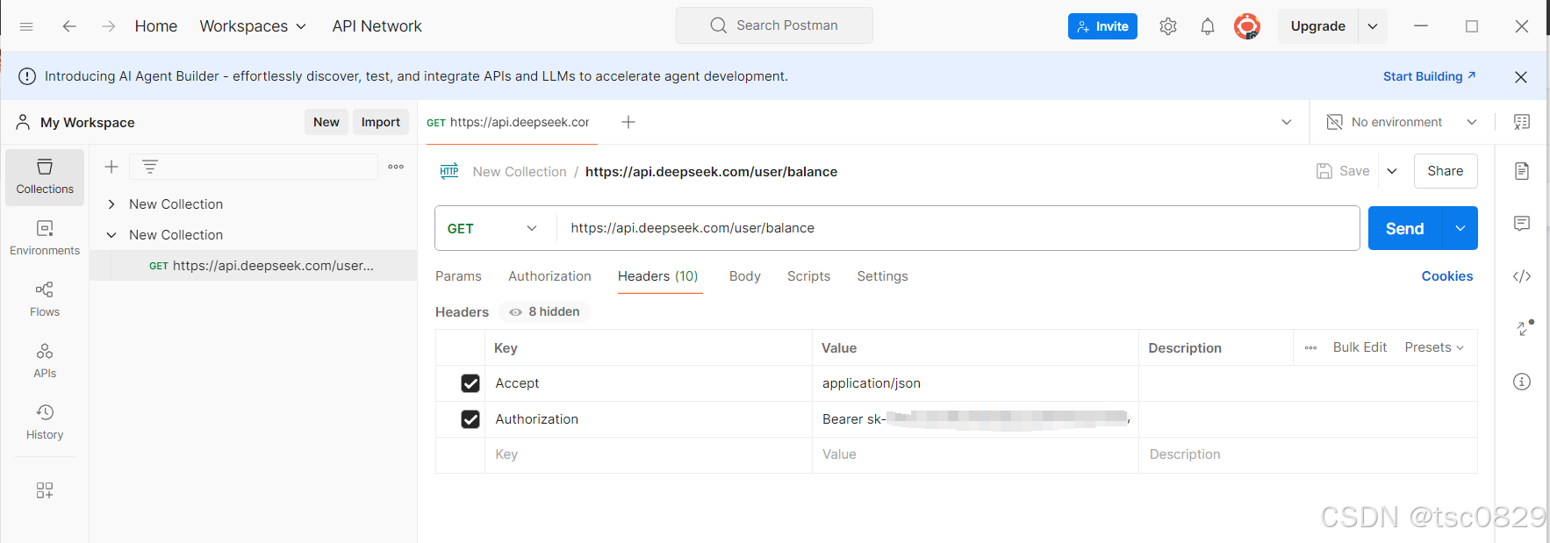Image resolution: width=1550 pixels, height=543 pixels.
Task: Open the Upgrade dropdown arrow
Action: point(1373,26)
